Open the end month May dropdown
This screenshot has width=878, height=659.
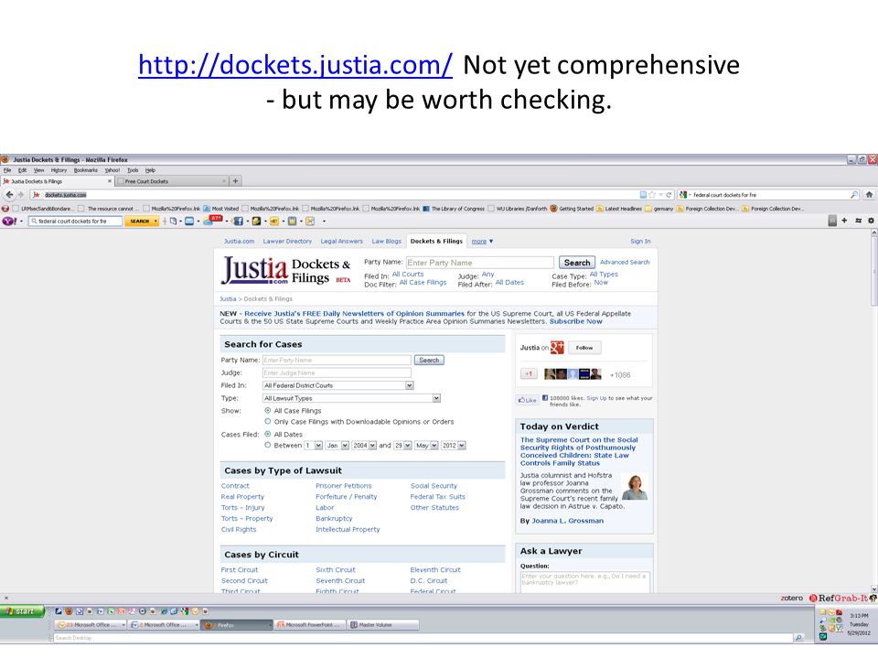pyautogui.click(x=426, y=446)
